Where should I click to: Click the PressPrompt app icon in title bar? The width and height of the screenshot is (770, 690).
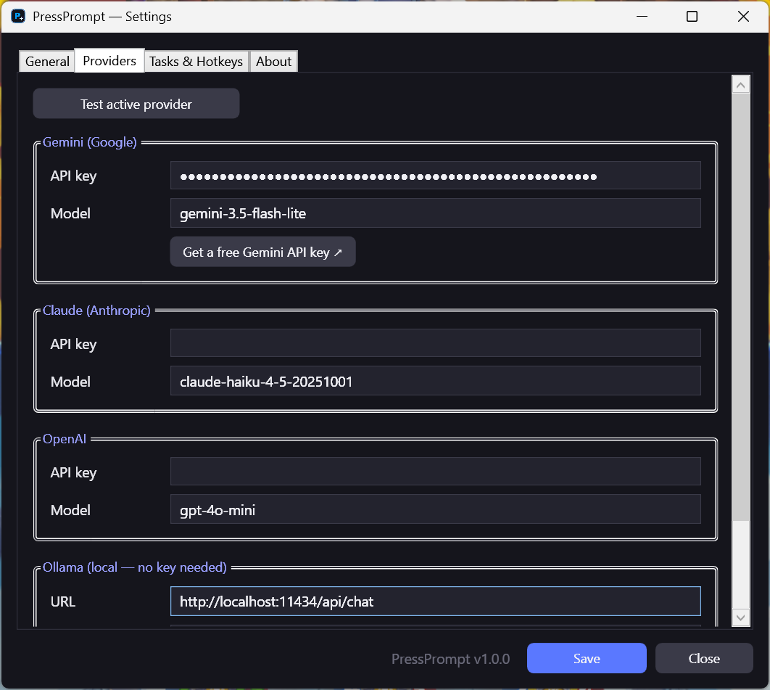(18, 16)
